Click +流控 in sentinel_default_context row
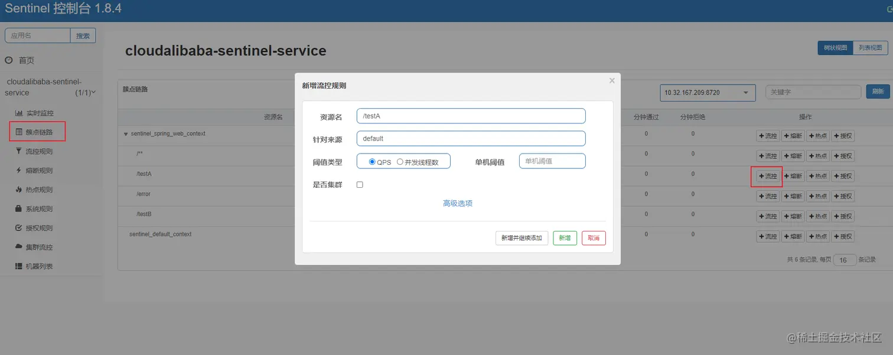Screen dimensions: 893x355 coord(768,236)
